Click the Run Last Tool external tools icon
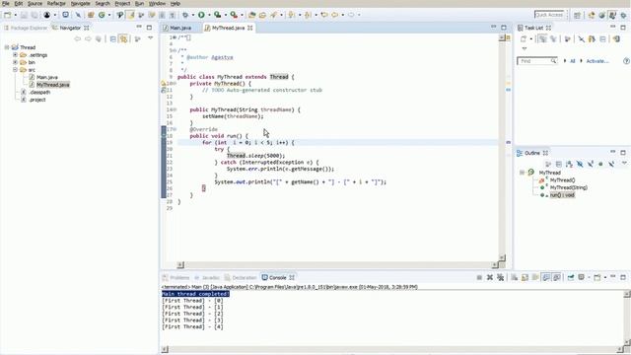The width and height of the screenshot is (631, 355). click(x=234, y=15)
